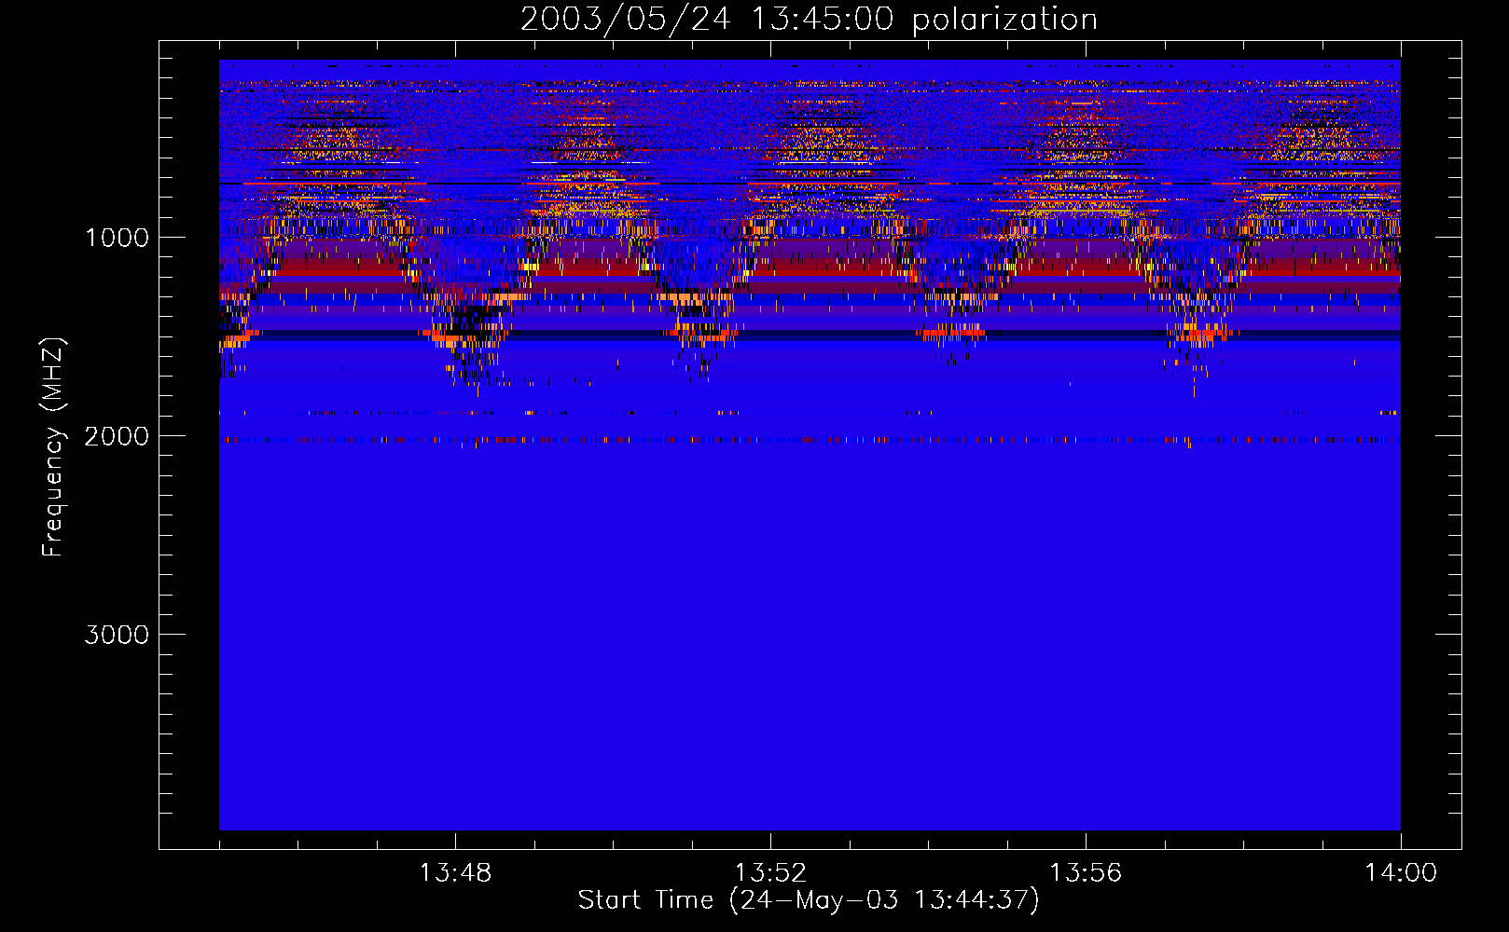Click the 2000 frequency axis value
The image size is (1509, 932).
pos(117,436)
